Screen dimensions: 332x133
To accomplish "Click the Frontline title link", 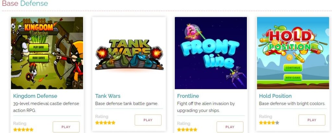I will (x=188, y=96).
